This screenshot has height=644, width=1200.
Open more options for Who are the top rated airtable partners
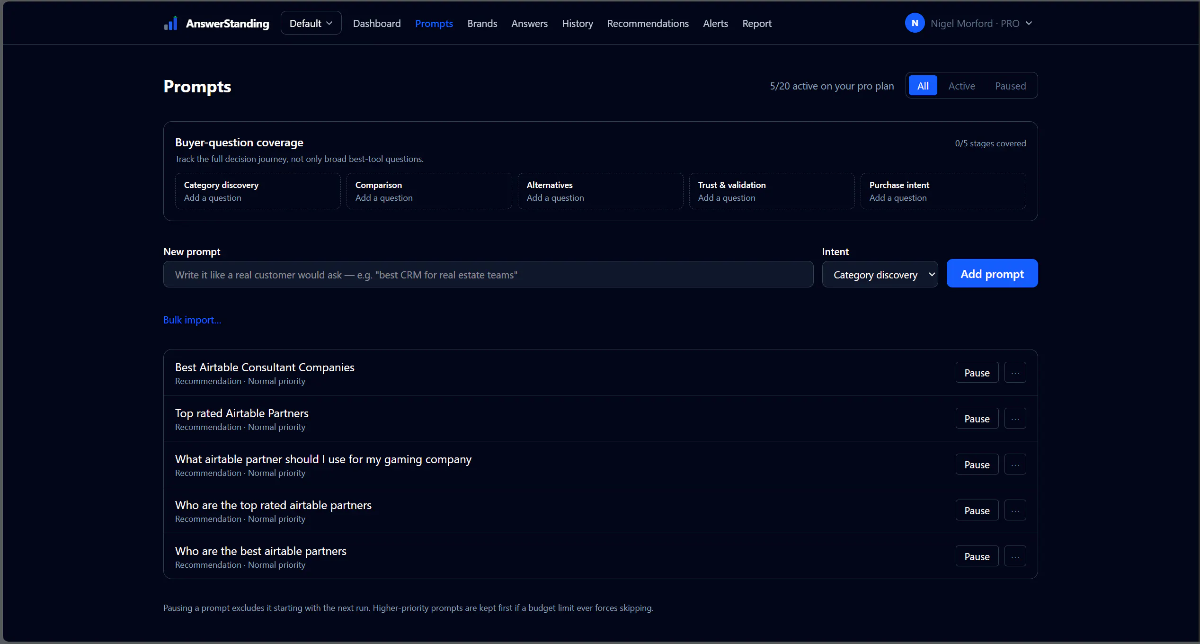point(1015,510)
